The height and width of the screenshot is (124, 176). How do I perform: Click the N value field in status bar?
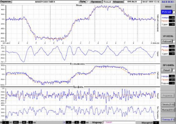pos(5,122)
